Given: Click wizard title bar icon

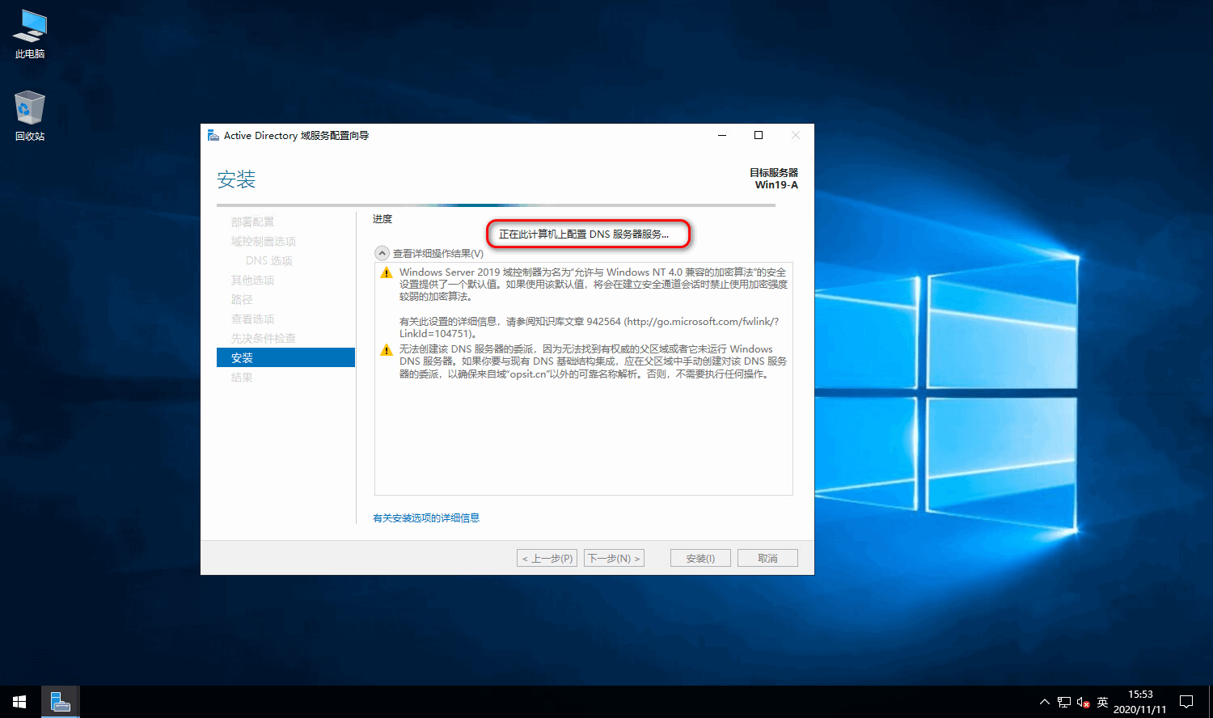Looking at the screenshot, I should pos(213,135).
